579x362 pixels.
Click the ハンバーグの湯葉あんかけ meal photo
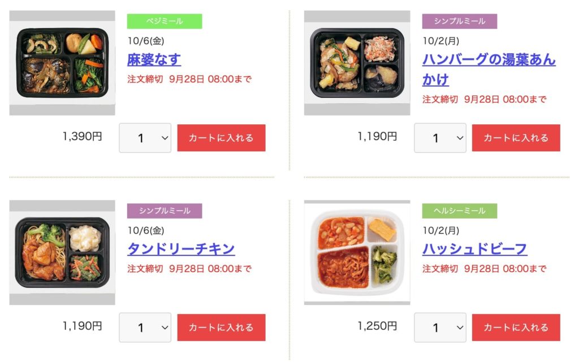tap(357, 62)
